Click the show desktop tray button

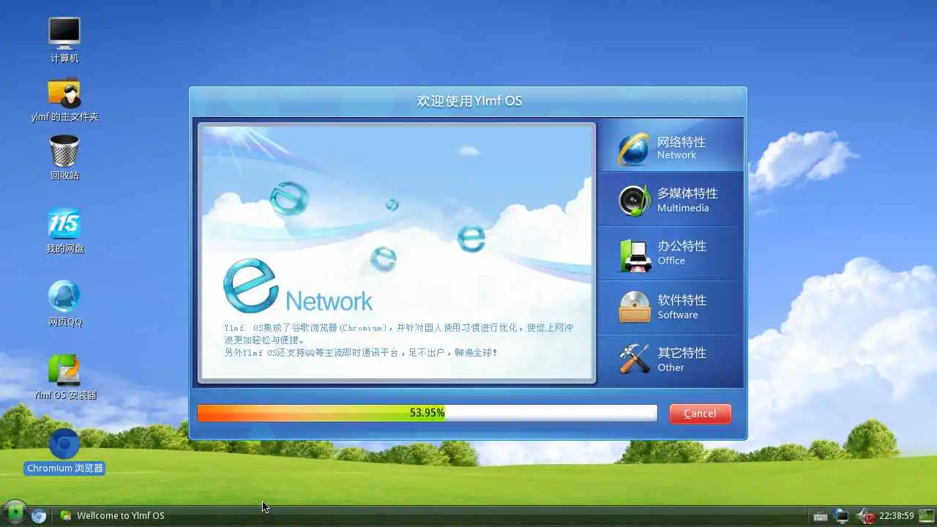(x=927, y=516)
